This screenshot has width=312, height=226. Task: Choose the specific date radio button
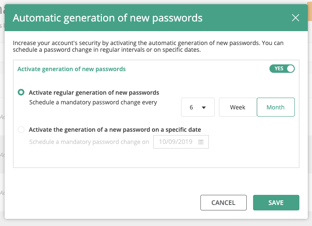pyautogui.click(x=21, y=130)
